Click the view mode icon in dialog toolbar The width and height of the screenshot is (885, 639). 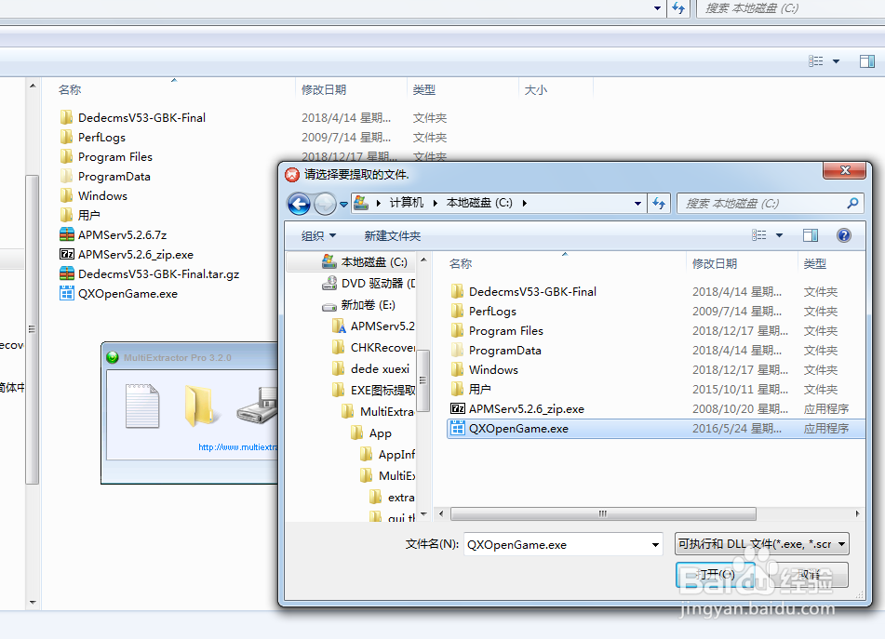pos(759,235)
